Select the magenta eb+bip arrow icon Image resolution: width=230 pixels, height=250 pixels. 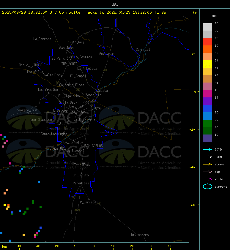[207, 179]
